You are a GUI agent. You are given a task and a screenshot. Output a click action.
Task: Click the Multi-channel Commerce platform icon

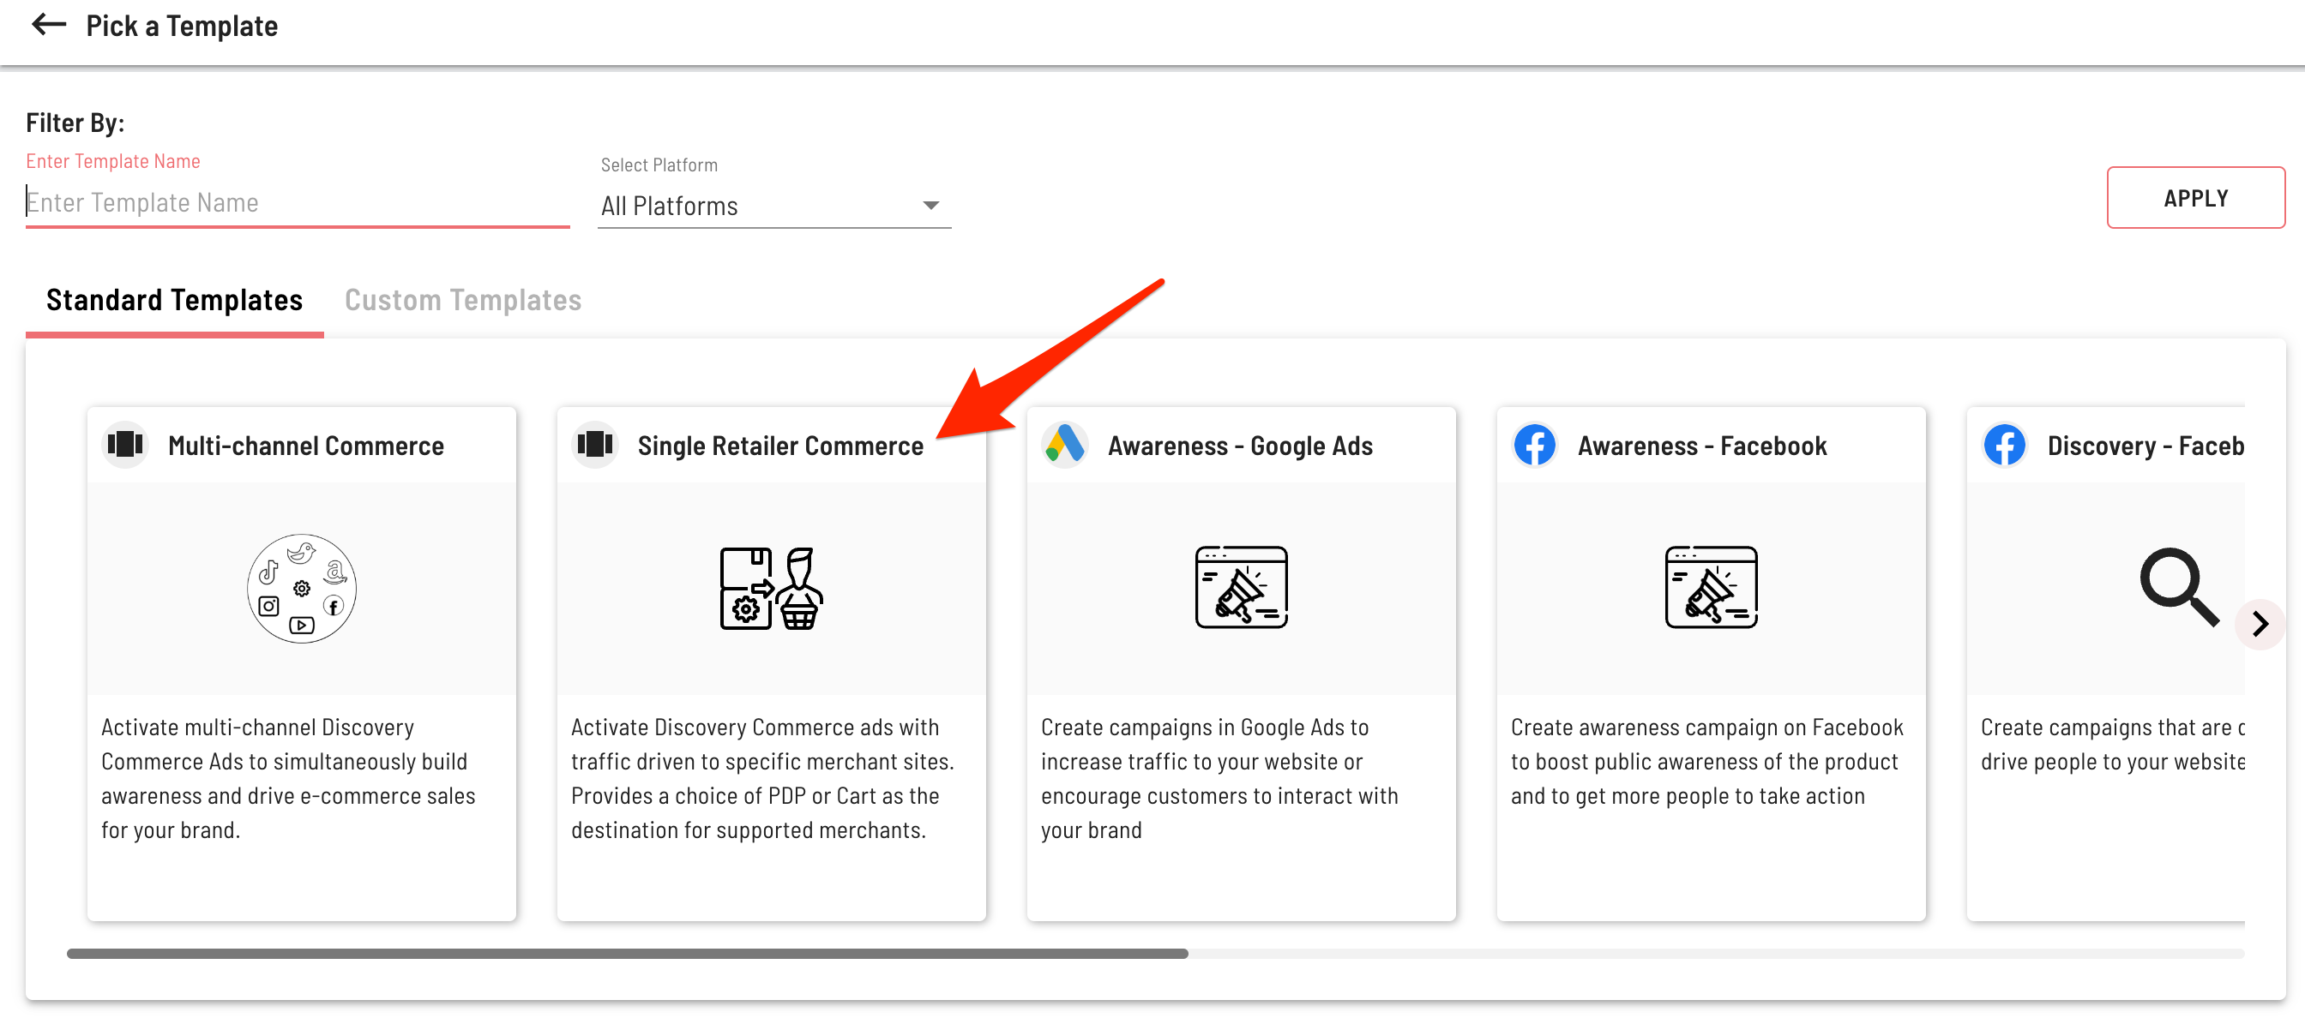click(125, 445)
